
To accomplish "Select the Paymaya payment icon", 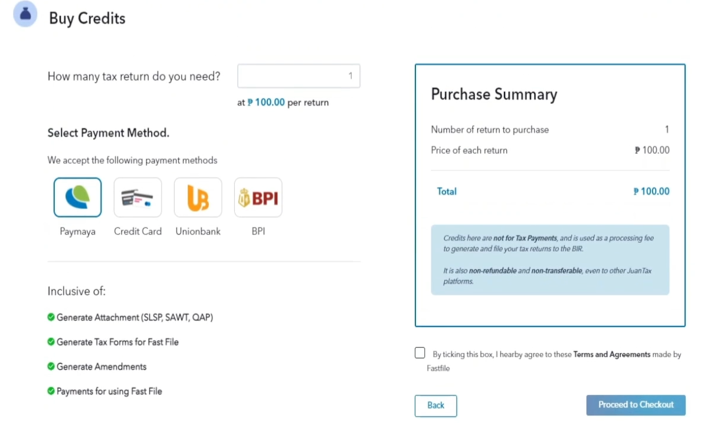I will click(77, 197).
